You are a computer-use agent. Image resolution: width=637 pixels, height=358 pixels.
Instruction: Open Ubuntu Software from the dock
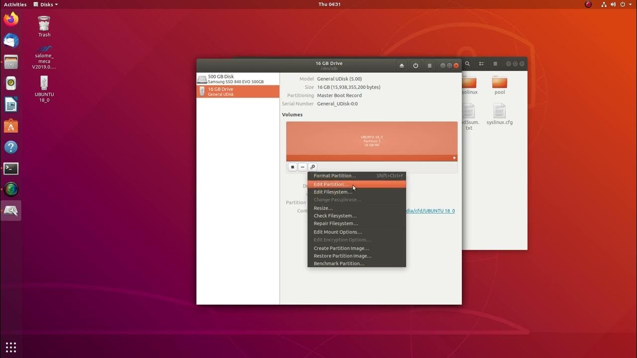11,126
